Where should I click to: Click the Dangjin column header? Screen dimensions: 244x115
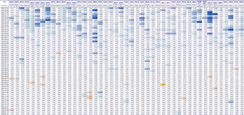click(100, 4)
